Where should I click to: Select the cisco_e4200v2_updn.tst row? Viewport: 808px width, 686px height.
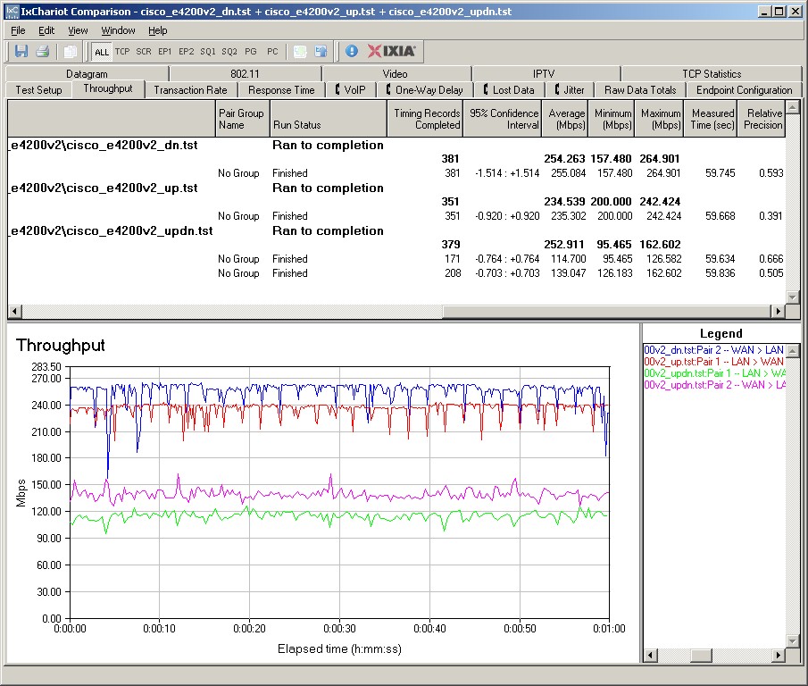[396, 230]
